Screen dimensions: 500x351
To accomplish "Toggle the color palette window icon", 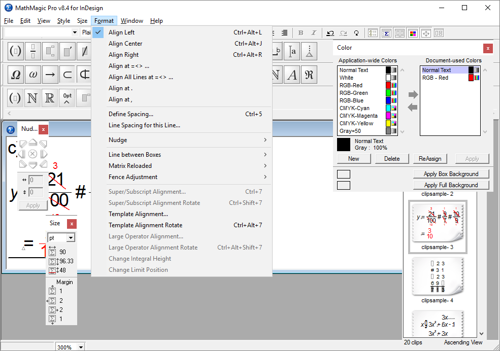I will click(413, 33).
